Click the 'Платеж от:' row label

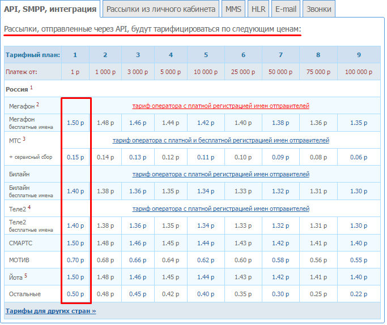22,72
